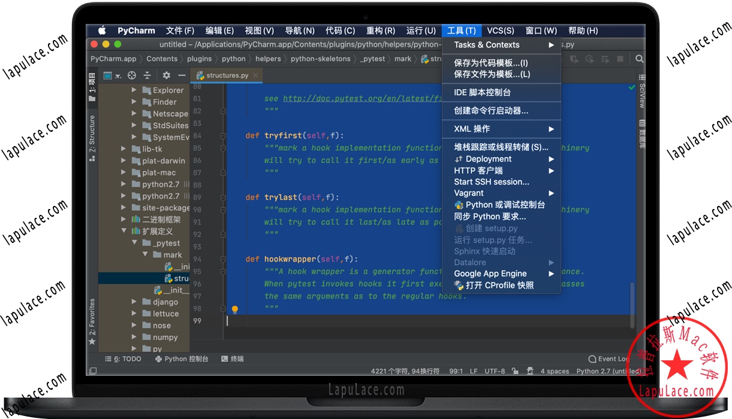This screenshot has height=419, width=732.
Task: Open the Event Log
Action: [x=609, y=359]
